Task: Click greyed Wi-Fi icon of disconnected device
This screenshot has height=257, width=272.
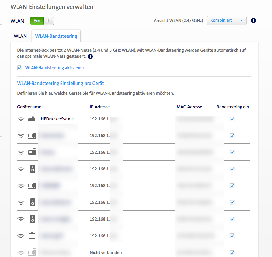Action: point(21,253)
